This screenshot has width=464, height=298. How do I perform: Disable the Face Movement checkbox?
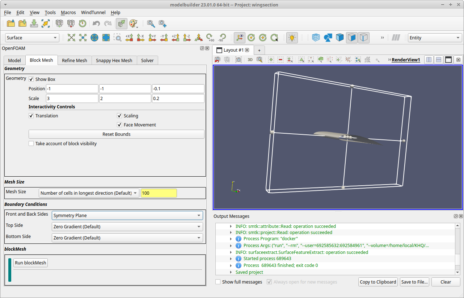[119, 125]
